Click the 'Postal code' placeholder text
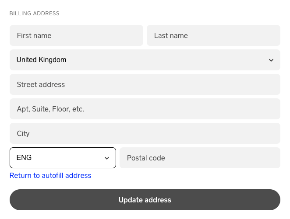 pyautogui.click(x=146, y=158)
